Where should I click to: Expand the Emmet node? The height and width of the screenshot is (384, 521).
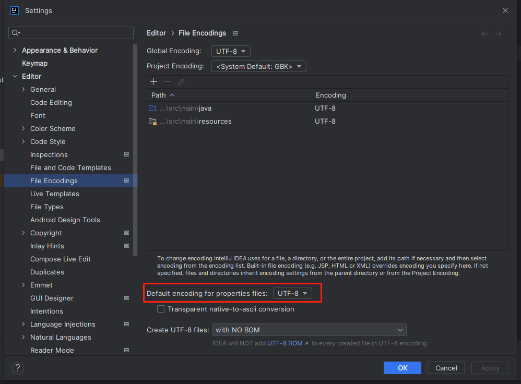pos(23,285)
